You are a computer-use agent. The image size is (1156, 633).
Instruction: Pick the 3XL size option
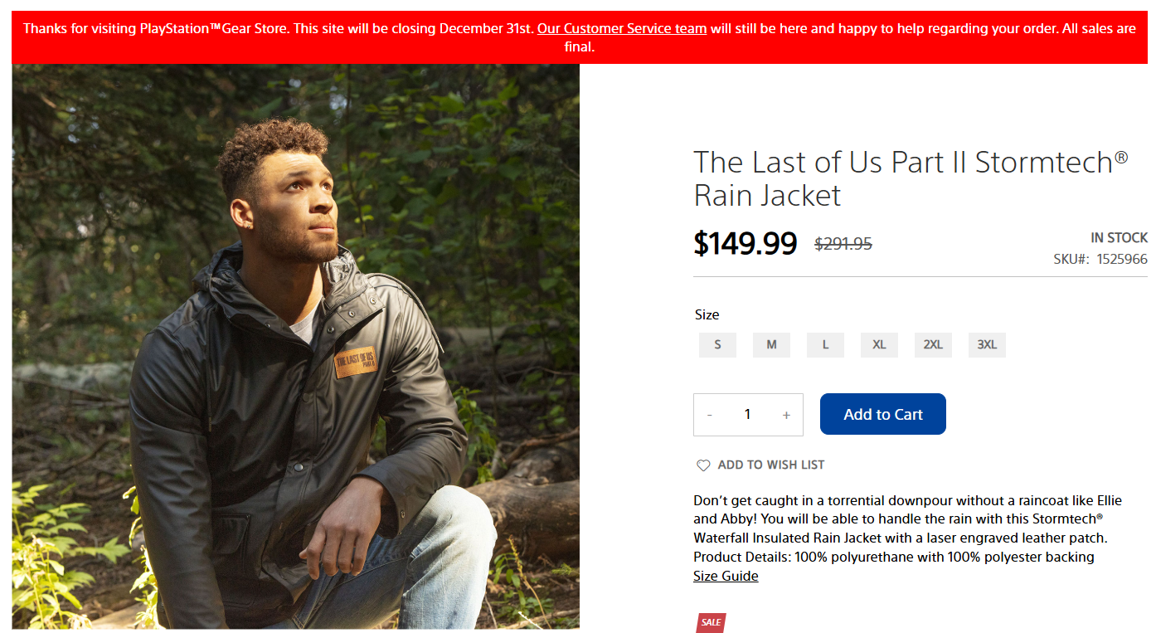987,345
